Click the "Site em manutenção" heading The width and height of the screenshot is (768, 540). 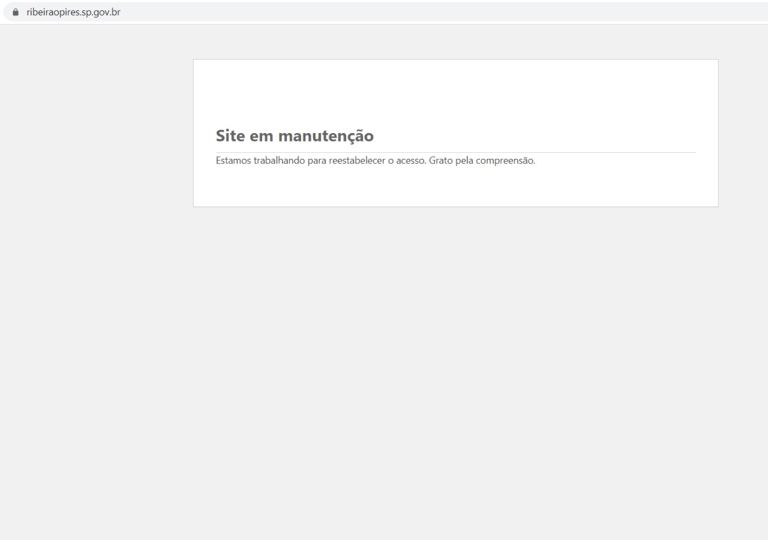pos(295,136)
